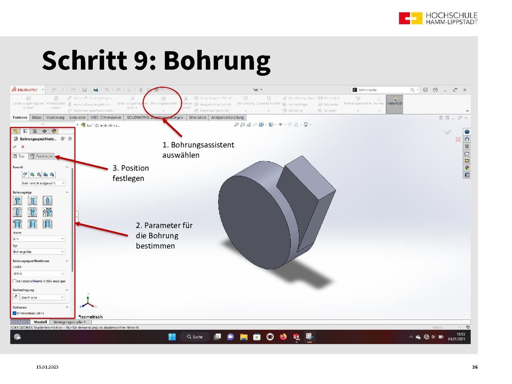The width and height of the screenshot is (512, 384).
Task: Switch to the Positionen tab
Action: [x=41, y=156]
